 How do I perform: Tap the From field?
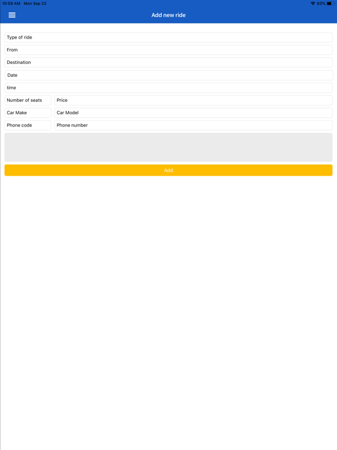168,50
